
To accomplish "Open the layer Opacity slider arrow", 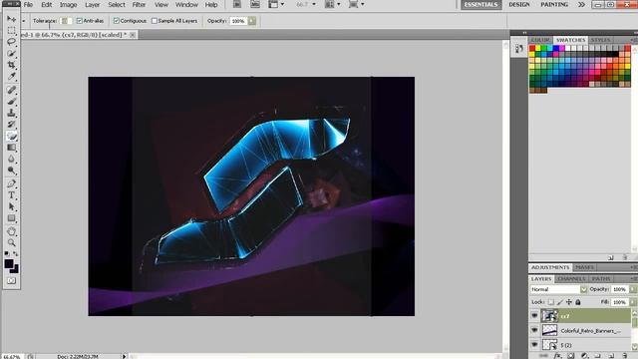I will (633, 289).
